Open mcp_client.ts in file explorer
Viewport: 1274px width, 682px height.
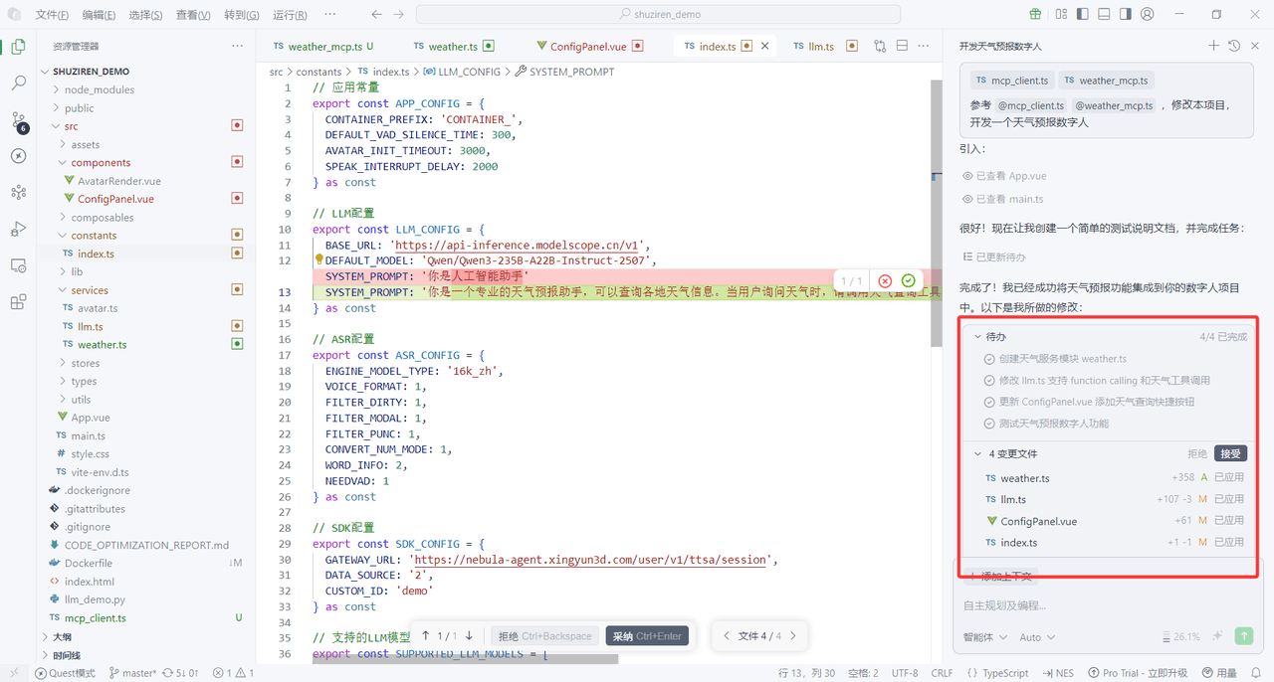(x=96, y=617)
